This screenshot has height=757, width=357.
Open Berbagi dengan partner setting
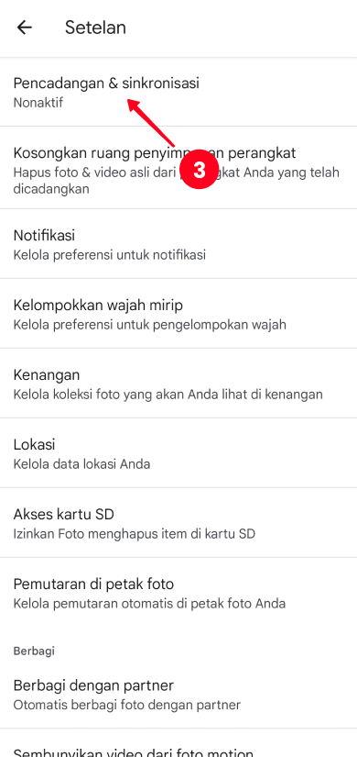[178, 695]
